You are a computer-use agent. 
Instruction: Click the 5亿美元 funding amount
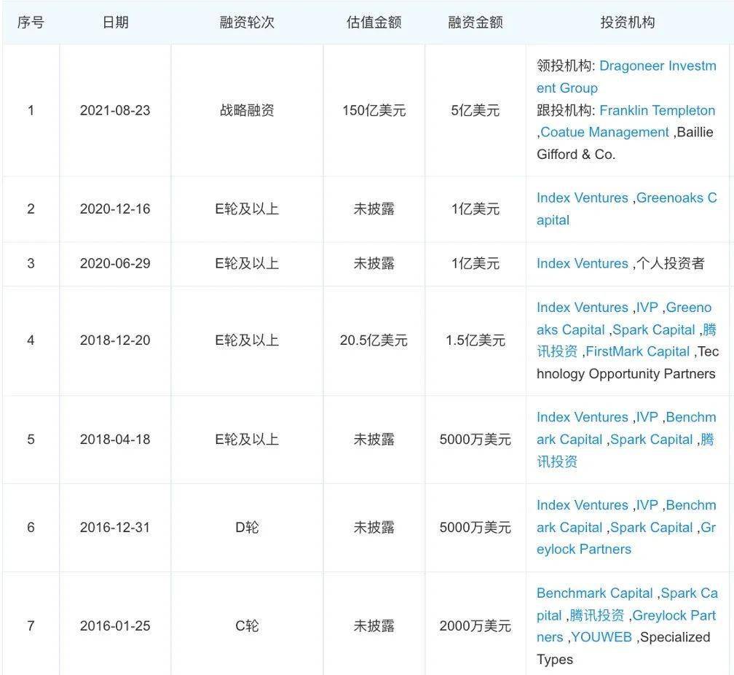475,110
